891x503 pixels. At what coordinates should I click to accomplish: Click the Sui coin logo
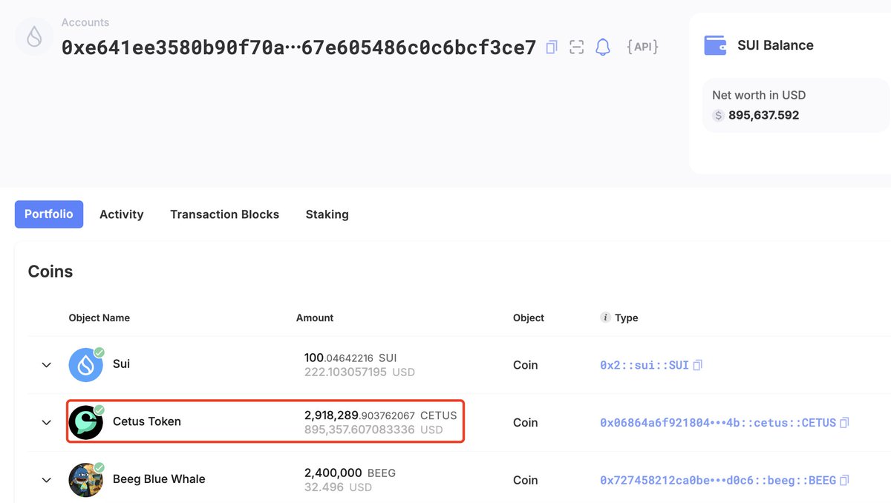tap(86, 364)
